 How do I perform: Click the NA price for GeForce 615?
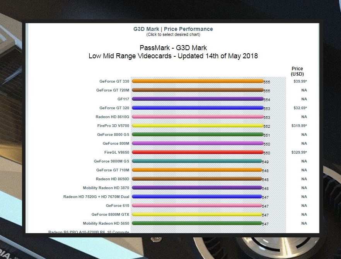point(304,206)
